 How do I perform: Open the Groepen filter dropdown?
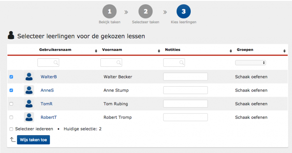(250, 63)
